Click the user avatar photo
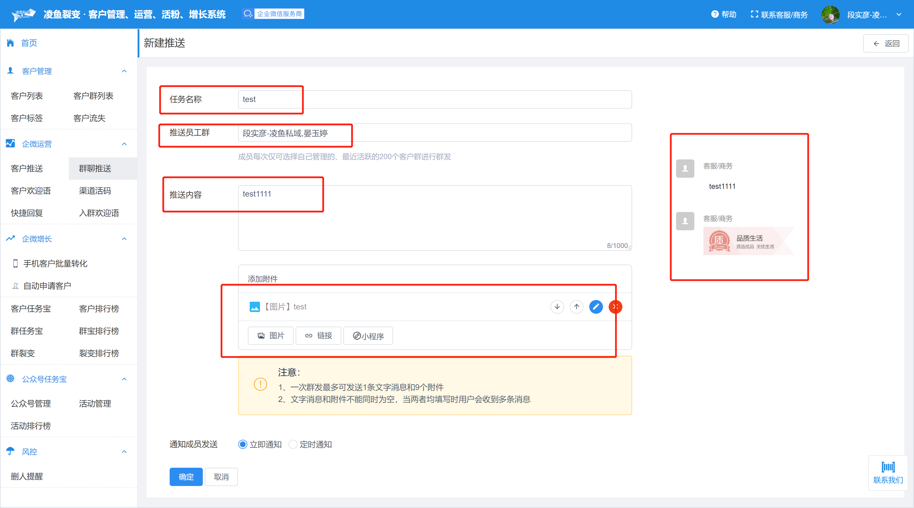The height and width of the screenshot is (508, 914). [830, 15]
